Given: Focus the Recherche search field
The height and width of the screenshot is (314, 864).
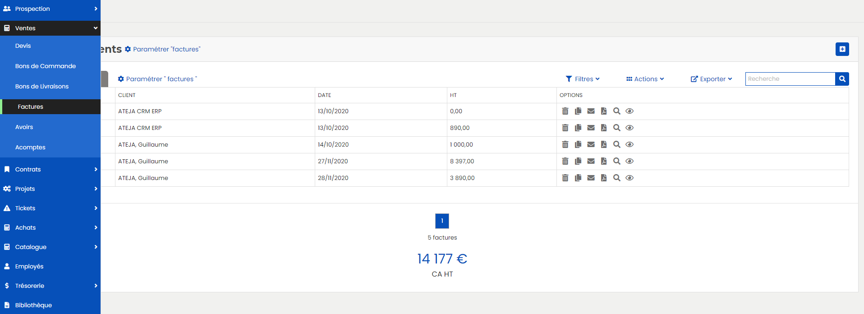Looking at the screenshot, I should (x=790, y=79).
